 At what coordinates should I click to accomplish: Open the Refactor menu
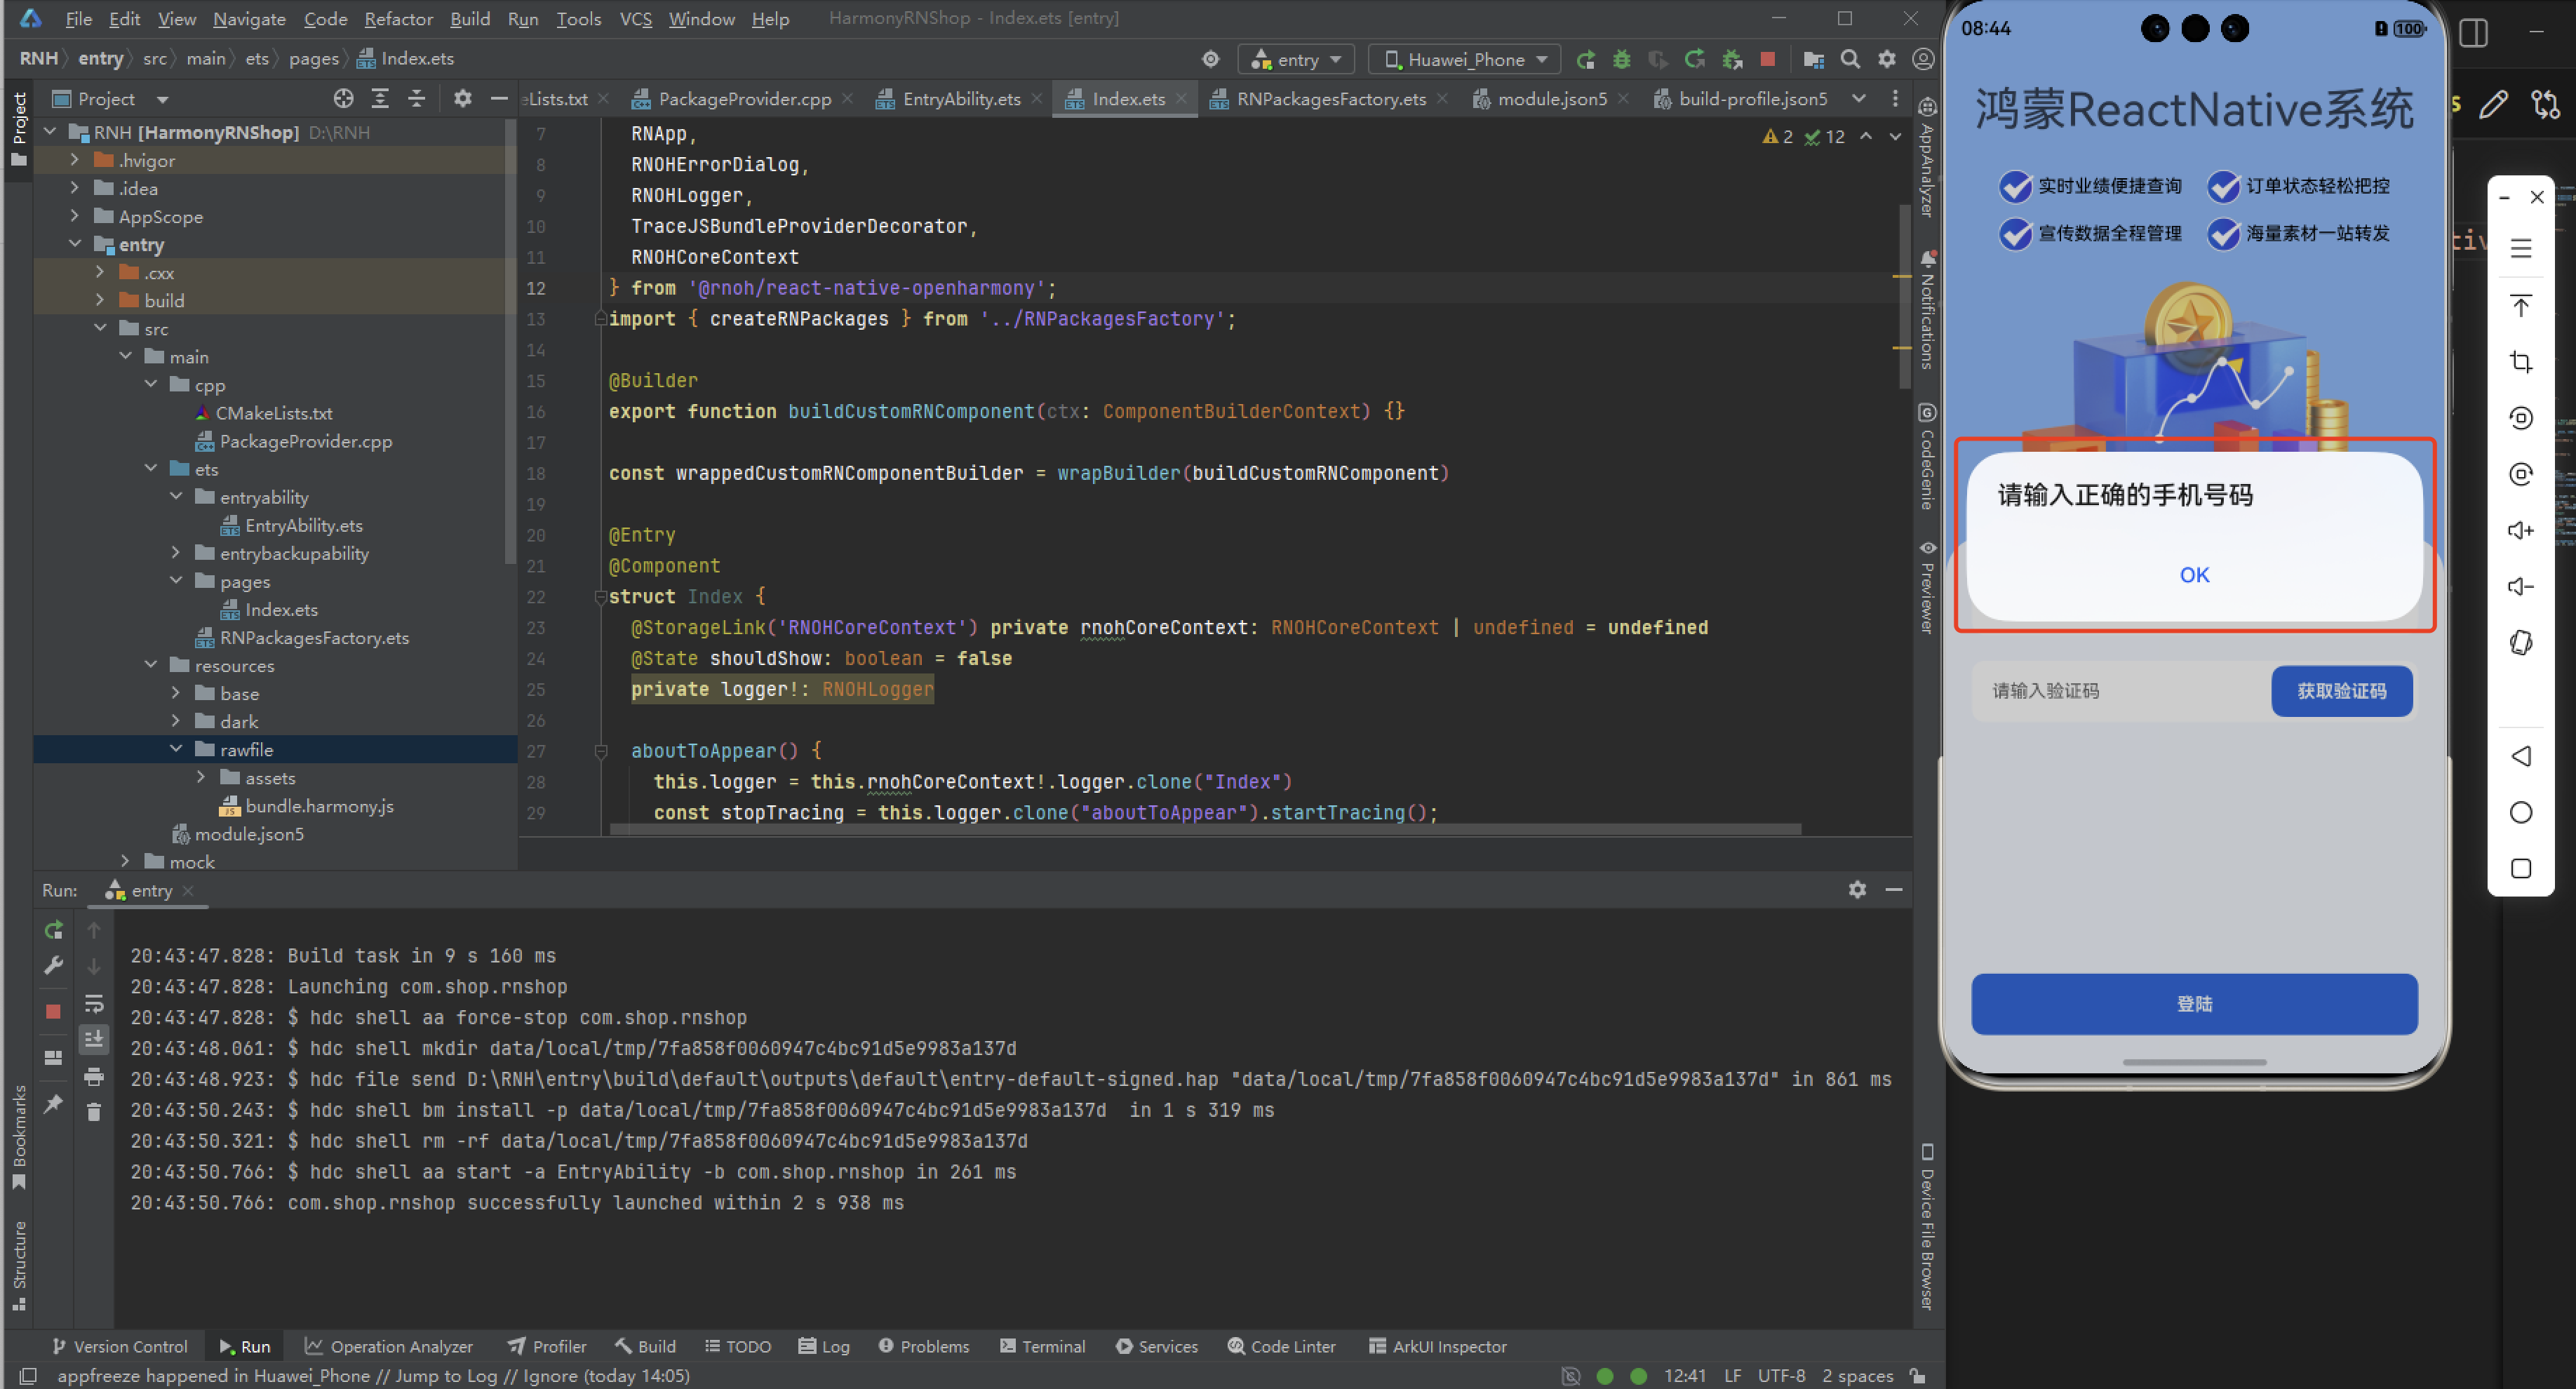(397, 19)
